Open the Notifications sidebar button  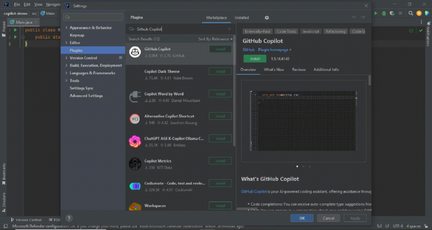pyautogui.click(x=428, y=34)
